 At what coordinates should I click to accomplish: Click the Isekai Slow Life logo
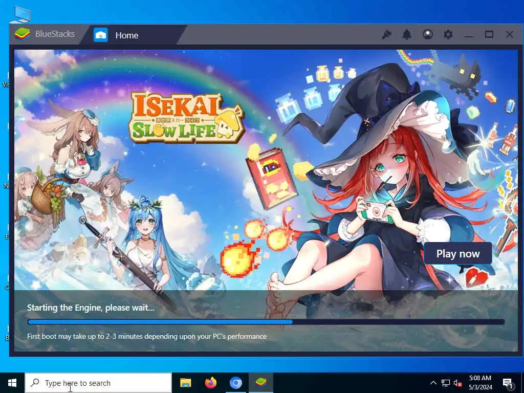tap(186, 117)
